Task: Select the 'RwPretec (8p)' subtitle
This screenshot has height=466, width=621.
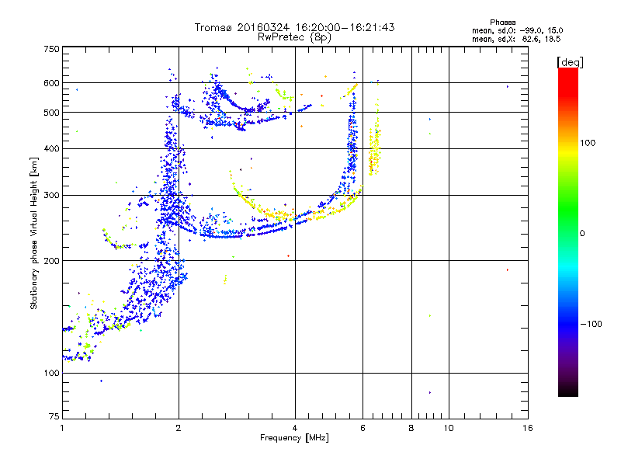Action: click(294, 37)
